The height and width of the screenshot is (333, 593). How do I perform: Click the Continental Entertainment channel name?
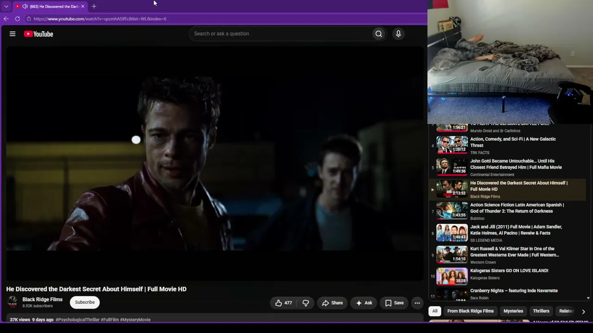point(492,175)
